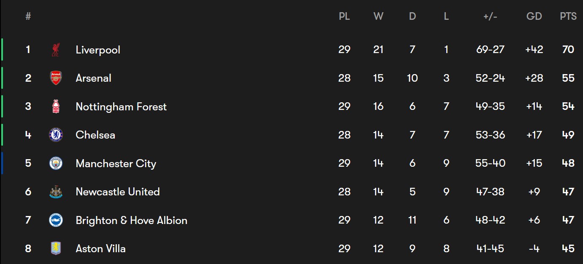
Task: Click the Arsenal club crest
Action: click(56, 78)
